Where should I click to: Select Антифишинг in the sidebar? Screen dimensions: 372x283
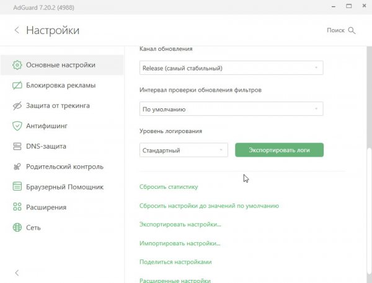point(62,126)
